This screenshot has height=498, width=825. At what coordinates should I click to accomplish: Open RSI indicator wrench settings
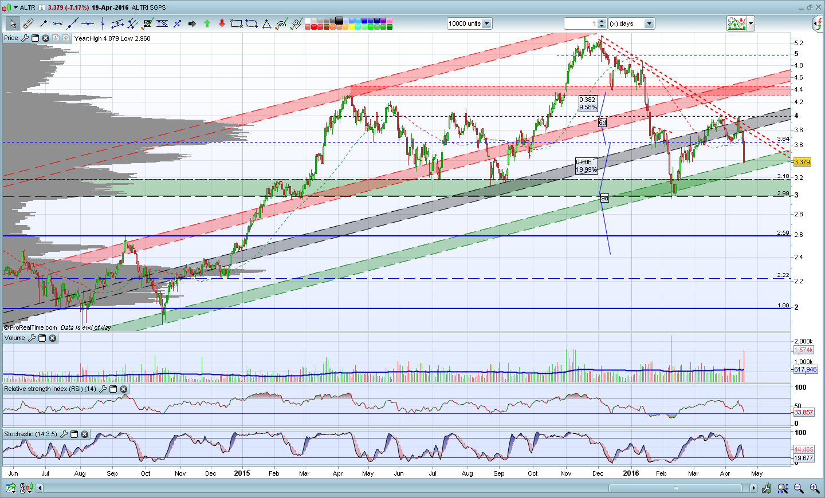[x=103, y=389]
